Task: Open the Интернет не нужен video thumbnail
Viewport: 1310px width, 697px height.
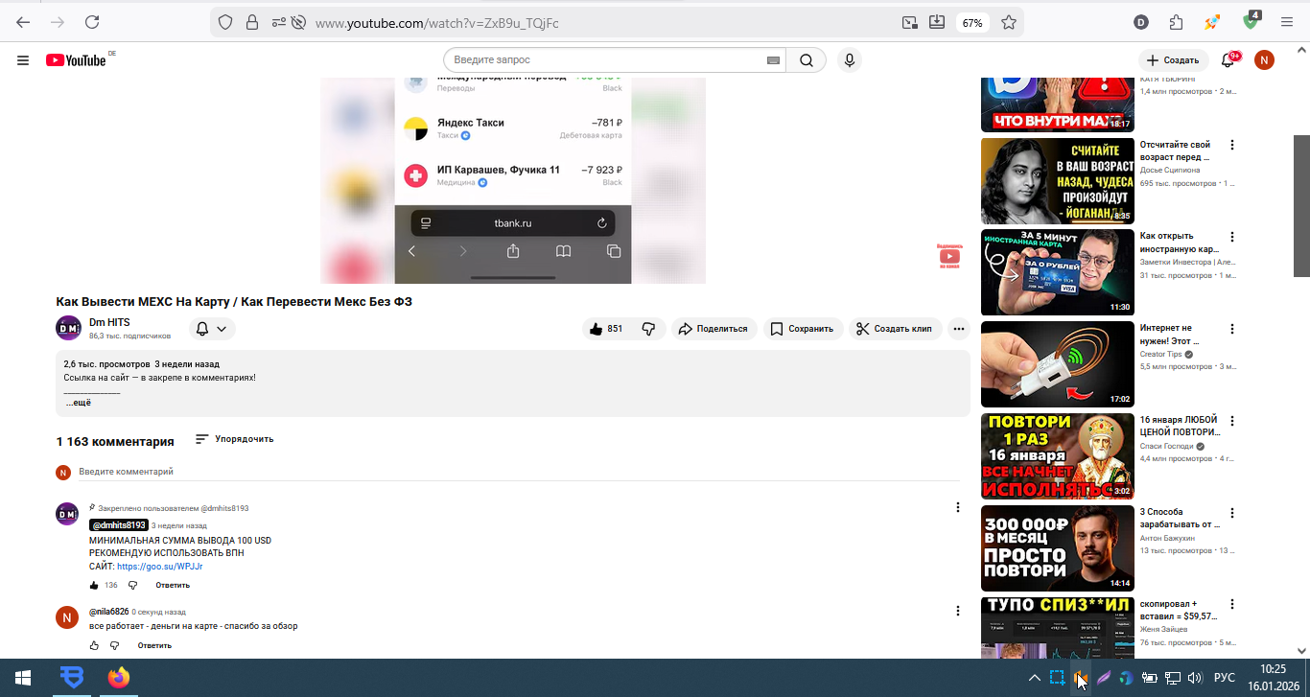Action: point(1058,364)
